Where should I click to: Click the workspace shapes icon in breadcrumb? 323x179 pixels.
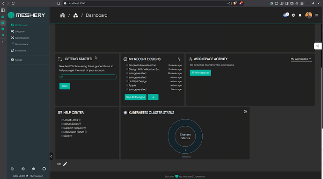coord(75,15)
